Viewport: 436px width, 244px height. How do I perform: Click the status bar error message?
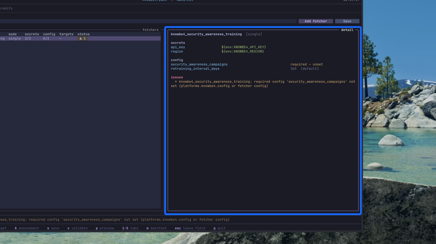tap(115, 220)
